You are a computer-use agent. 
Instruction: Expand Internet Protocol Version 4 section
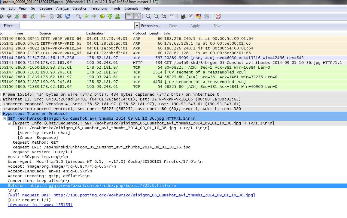0,104
